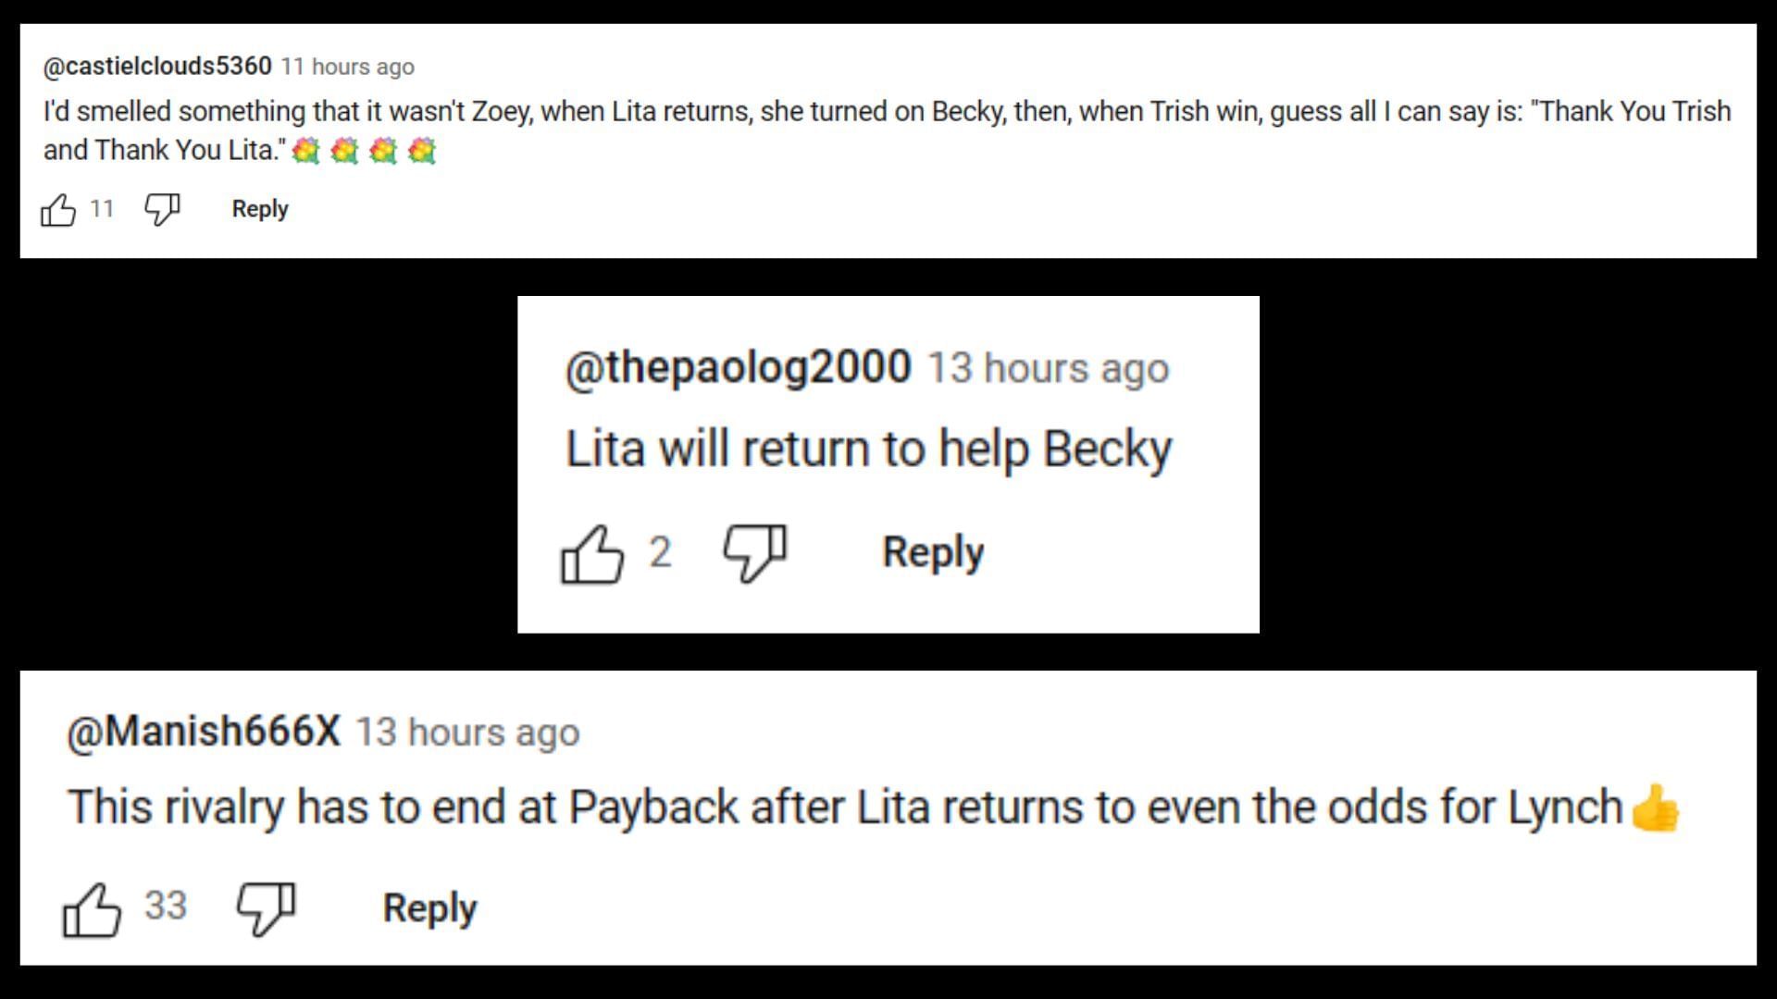Viewport: 1777px width, 999px height.
Task: Like the comment by @Manish666X
Action: (92, 908)
